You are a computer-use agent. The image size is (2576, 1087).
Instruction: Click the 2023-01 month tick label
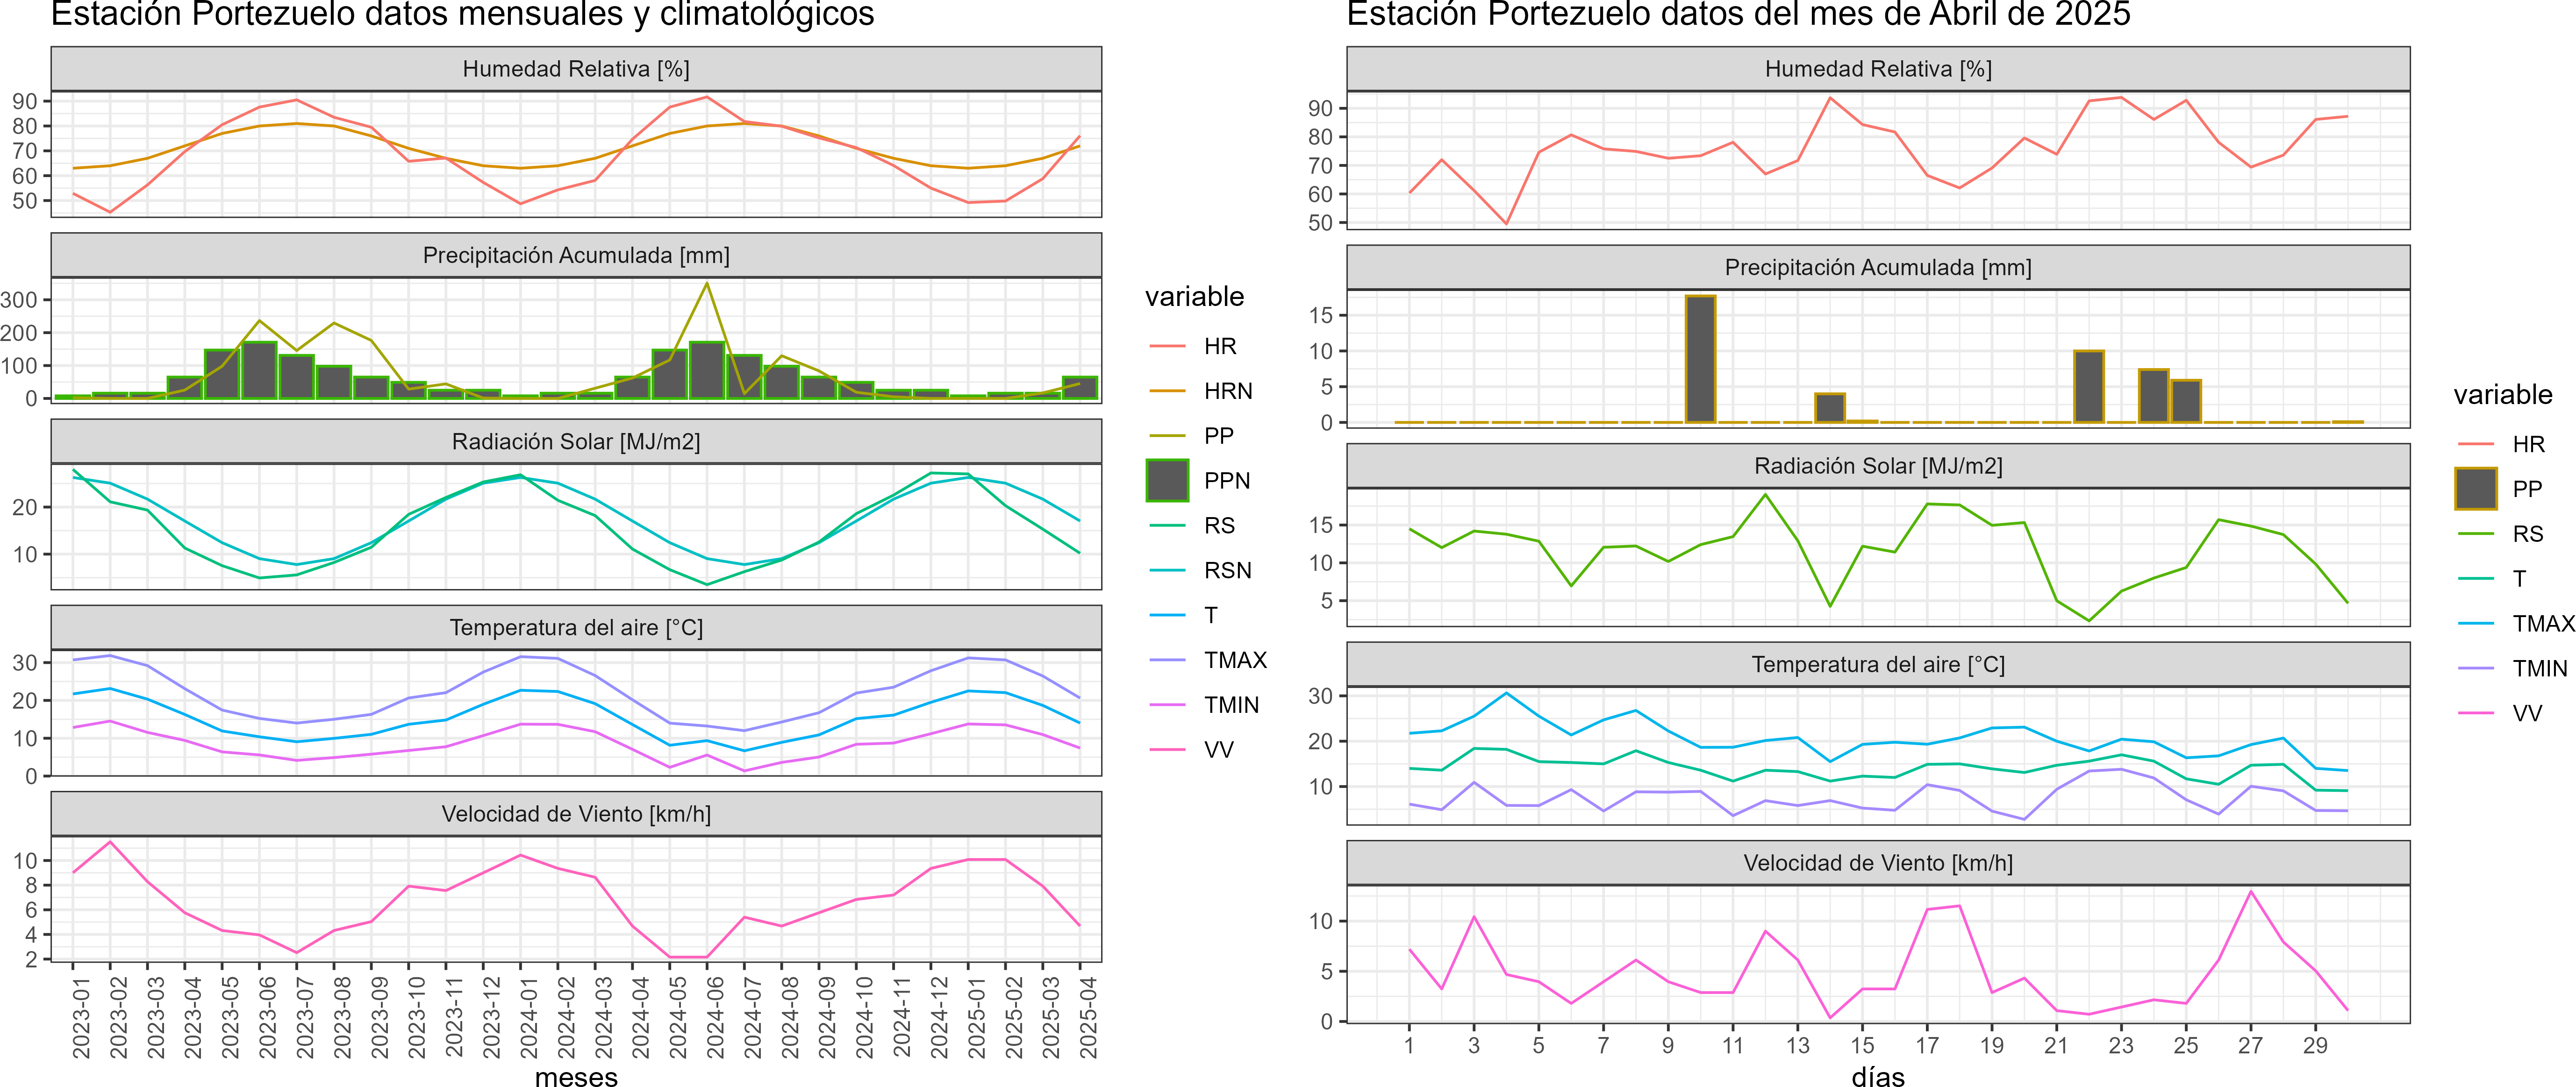81,1018
